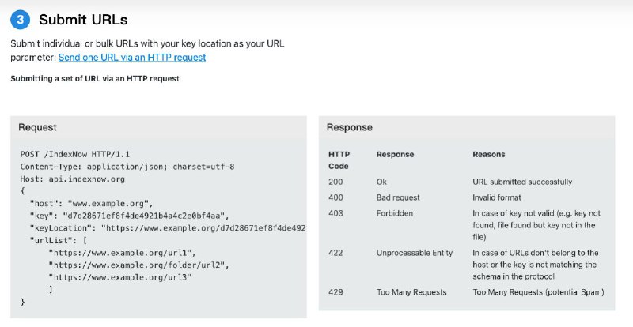
Task: Open the 'Send one URL via an HTTP request' link
Action: click(132, 58)
